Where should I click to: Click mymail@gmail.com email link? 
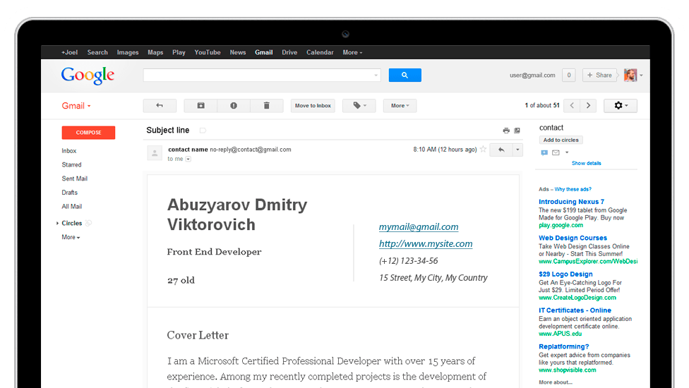pos(419,227)
